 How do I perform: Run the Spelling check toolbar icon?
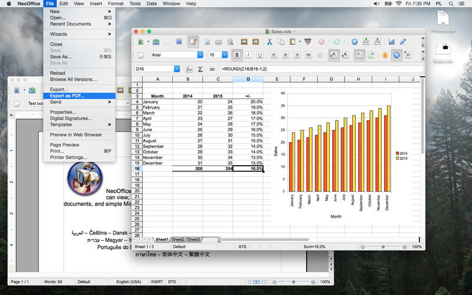pyautogui.click(x=244, y=41)
